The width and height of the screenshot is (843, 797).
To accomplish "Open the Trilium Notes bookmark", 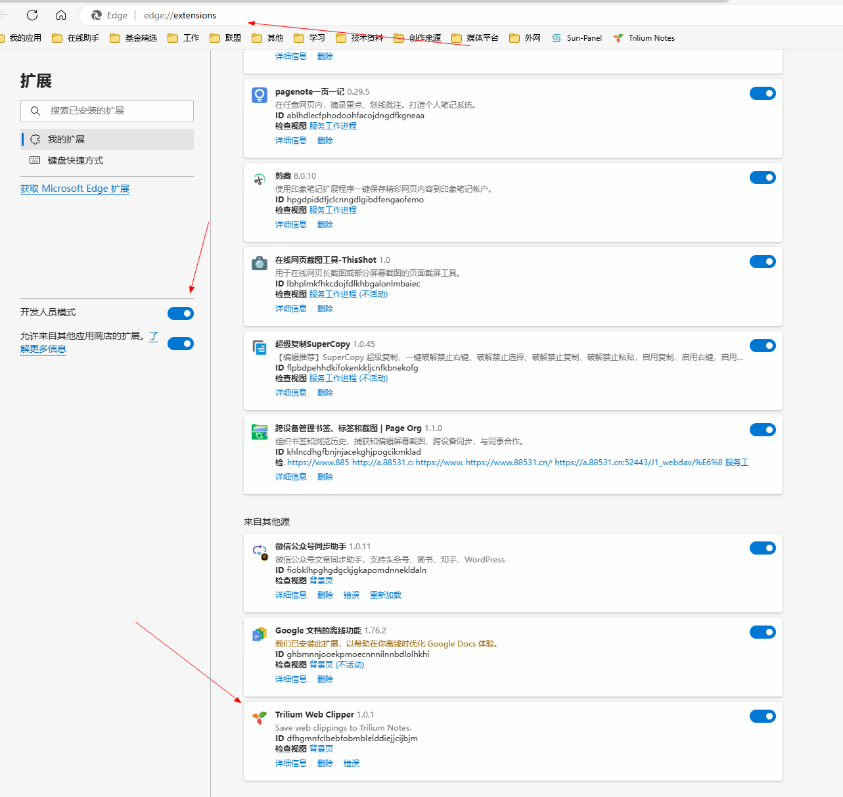I will pos(644,38).
